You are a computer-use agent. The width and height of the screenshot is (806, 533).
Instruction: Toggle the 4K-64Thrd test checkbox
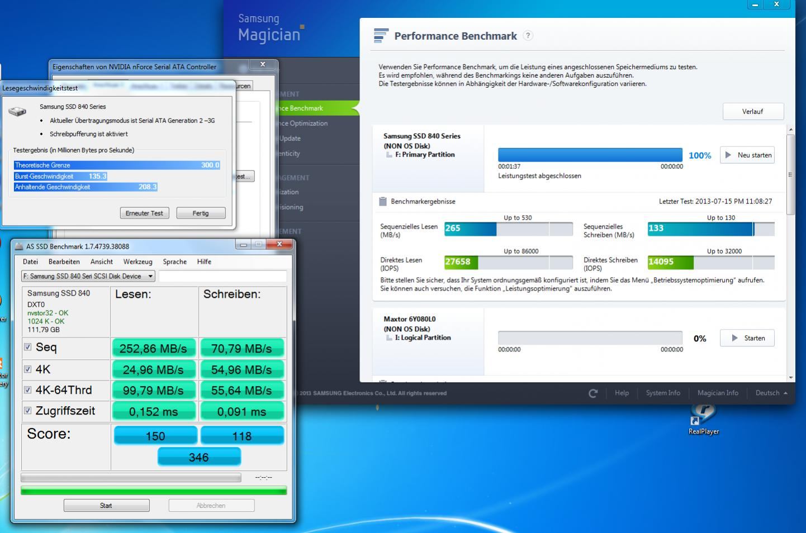point(27,389)
